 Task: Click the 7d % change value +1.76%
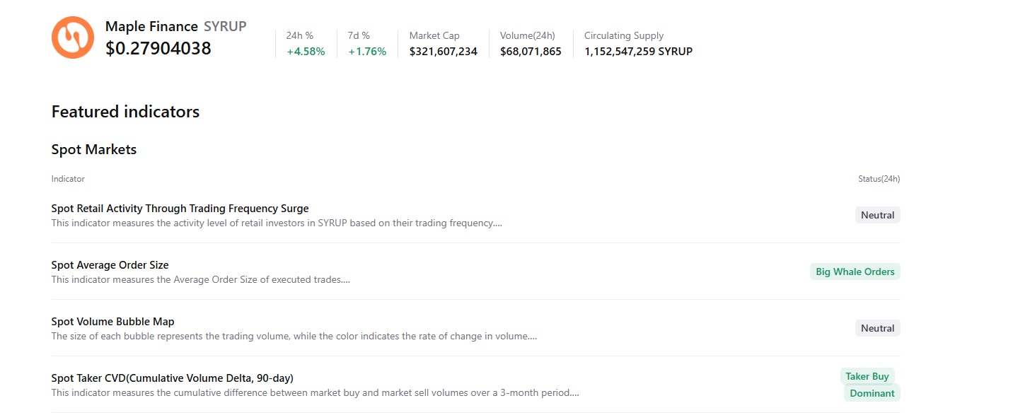pyautogui.click(x=366, y=51)
